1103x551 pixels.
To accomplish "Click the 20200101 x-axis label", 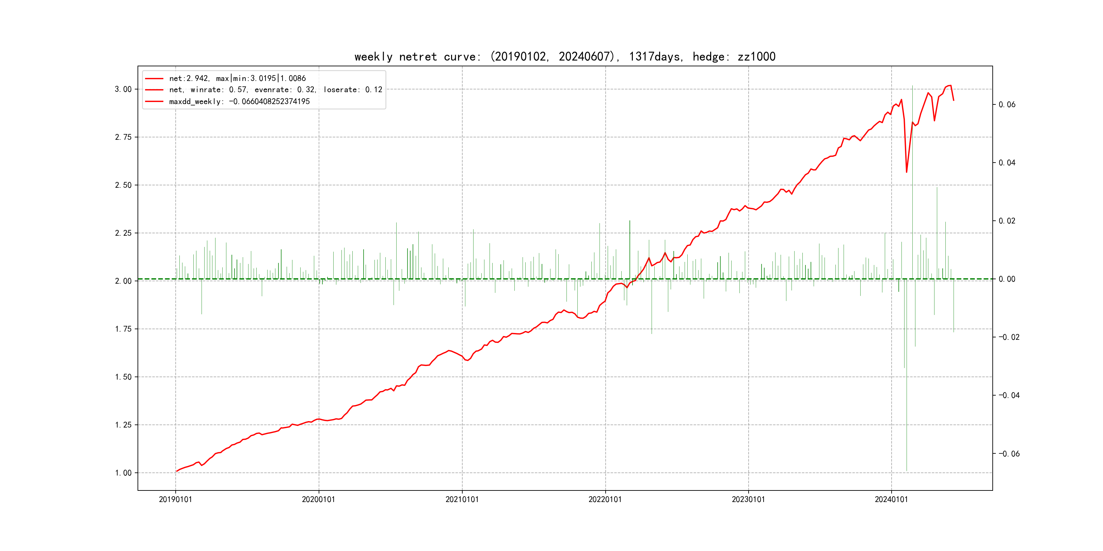I will (319, 500).
